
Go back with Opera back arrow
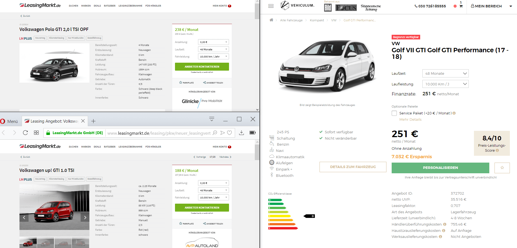(3, 133)
